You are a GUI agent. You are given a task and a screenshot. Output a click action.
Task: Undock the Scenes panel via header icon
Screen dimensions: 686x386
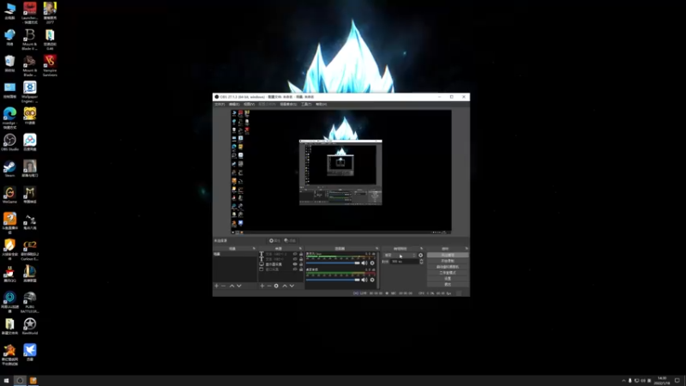(x=254, y=249)
